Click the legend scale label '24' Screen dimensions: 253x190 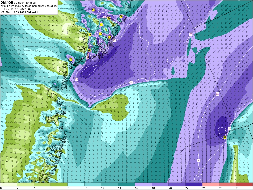[x=204, y=188]
